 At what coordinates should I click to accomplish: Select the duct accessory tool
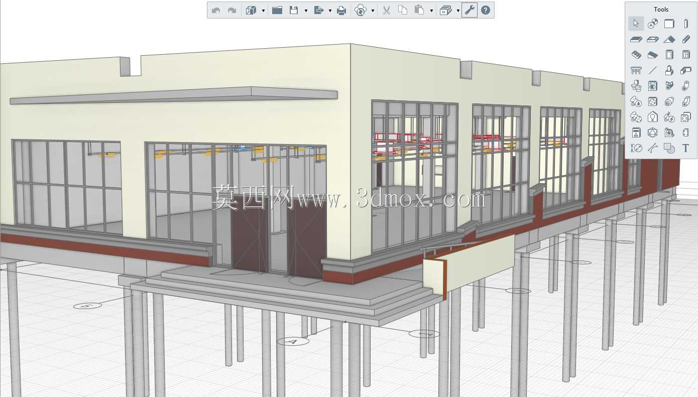[669, 102]
